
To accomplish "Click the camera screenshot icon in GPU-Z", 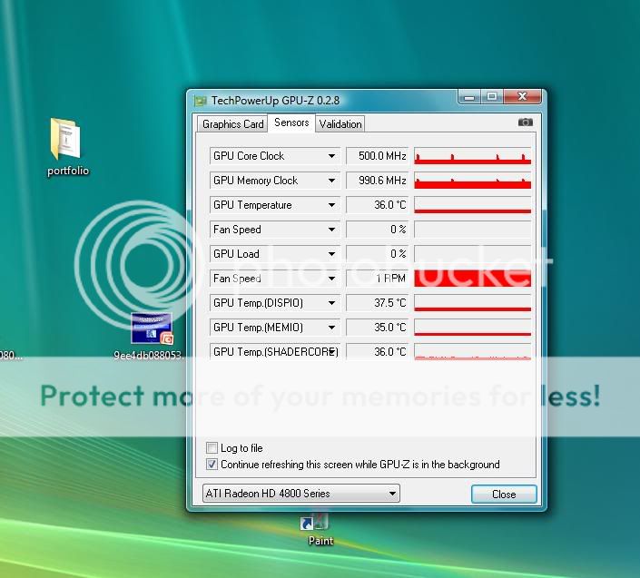I will 525,122.
